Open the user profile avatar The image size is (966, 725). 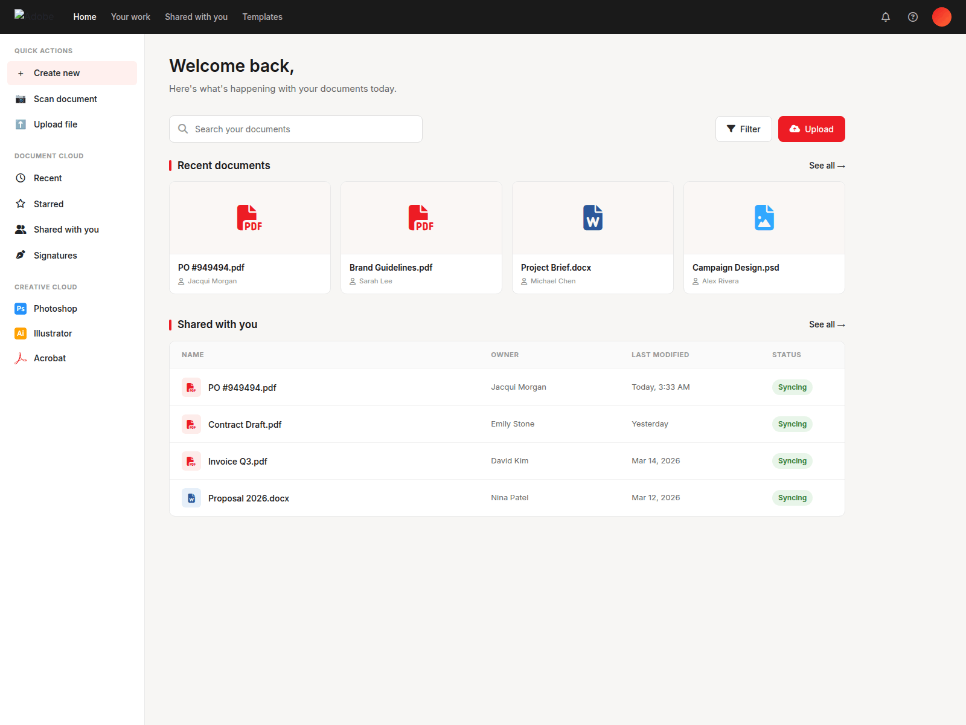click(x=942, y=17)
